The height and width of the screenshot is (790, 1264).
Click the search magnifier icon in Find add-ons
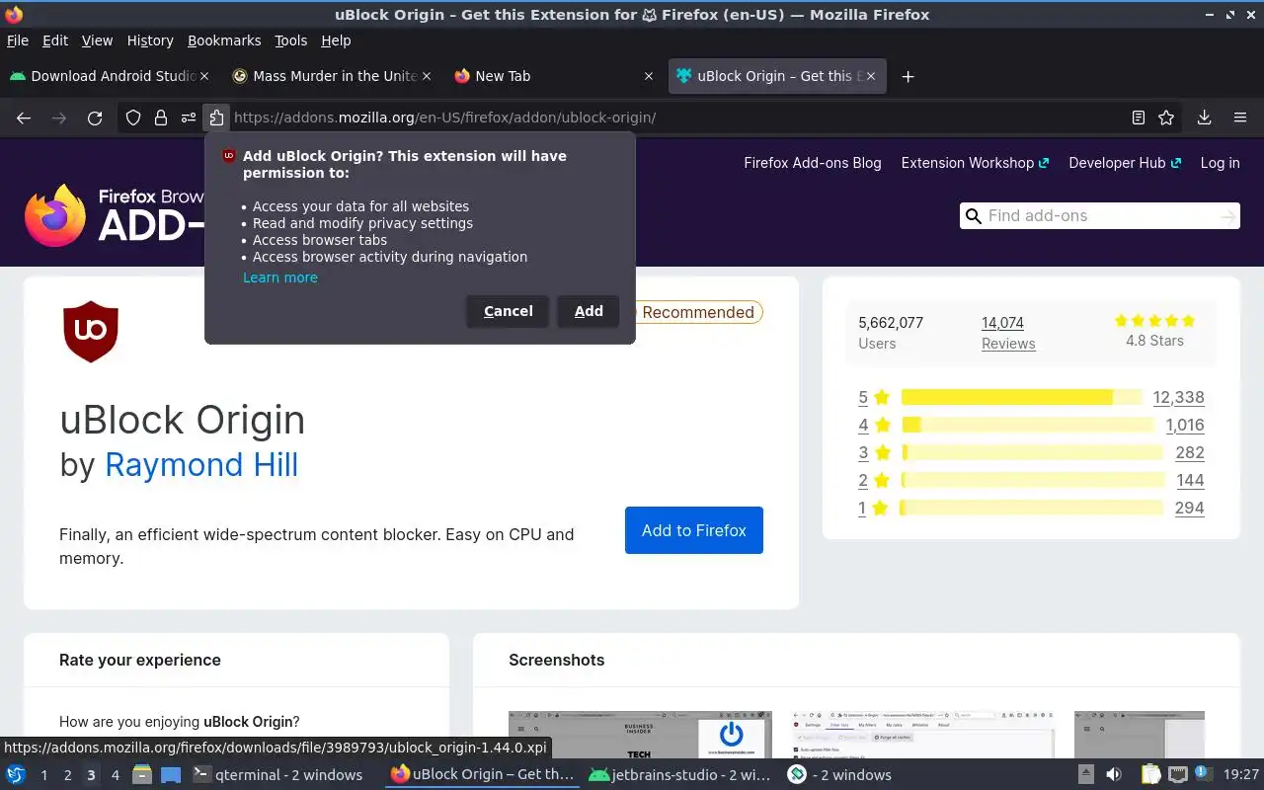[974, 215]
